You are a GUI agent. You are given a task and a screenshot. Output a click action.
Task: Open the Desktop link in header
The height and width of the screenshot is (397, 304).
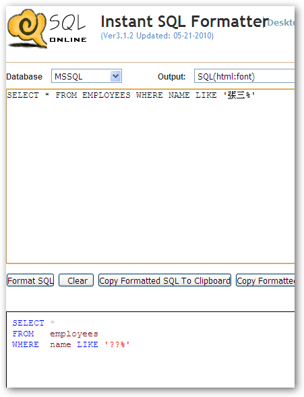click(280, 22)
